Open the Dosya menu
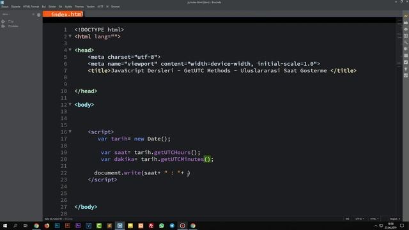 [x=4, y=6]
